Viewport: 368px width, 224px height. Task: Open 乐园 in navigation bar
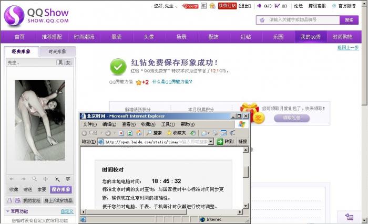click(x=278, y=37)
